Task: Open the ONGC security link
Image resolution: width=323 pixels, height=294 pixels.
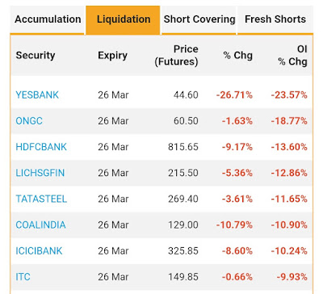Action: pos(29,121)
